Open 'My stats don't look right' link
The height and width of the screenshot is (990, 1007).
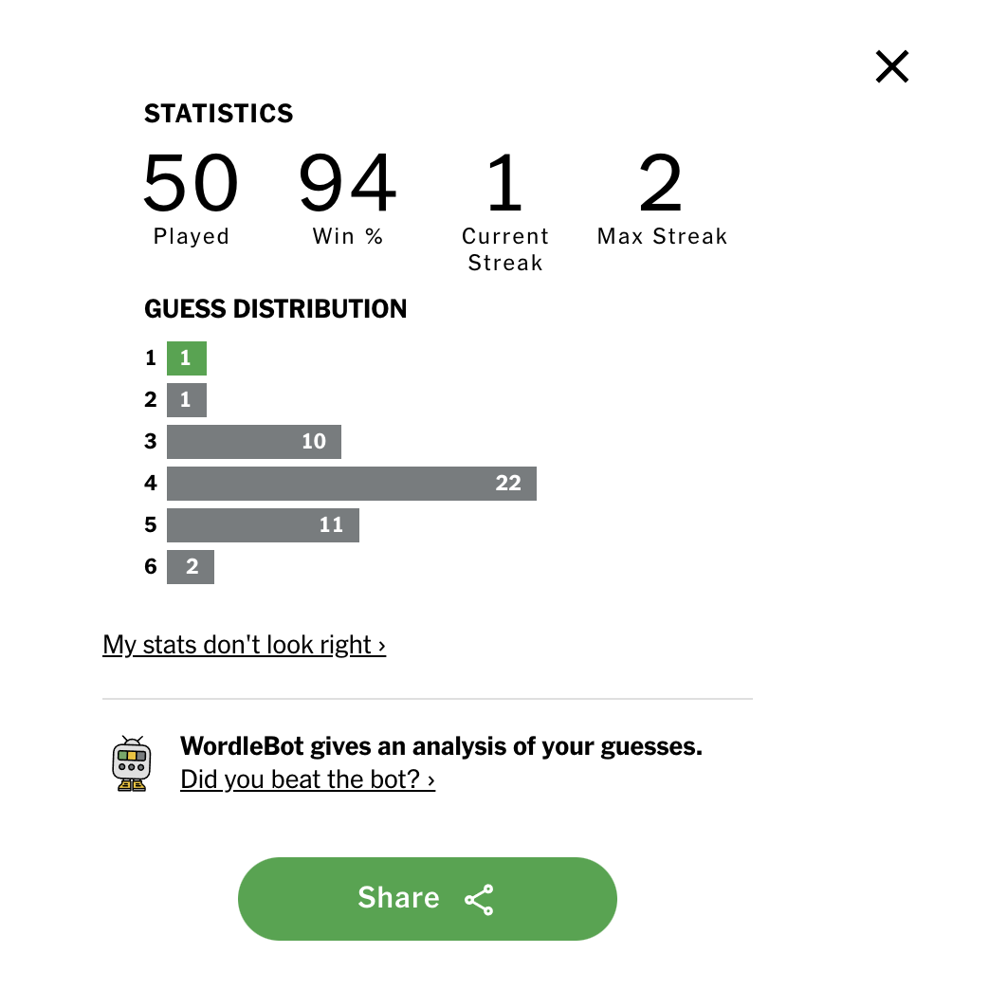[244, 645]
